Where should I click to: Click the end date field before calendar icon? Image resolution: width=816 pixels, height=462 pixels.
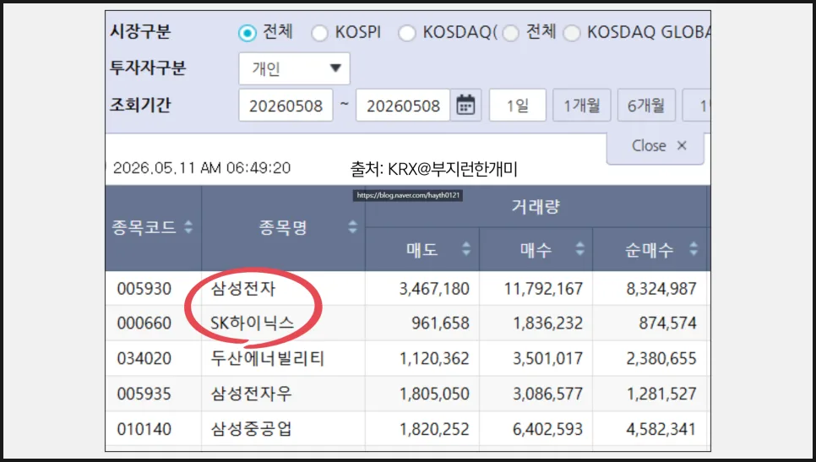pos(403,106)
